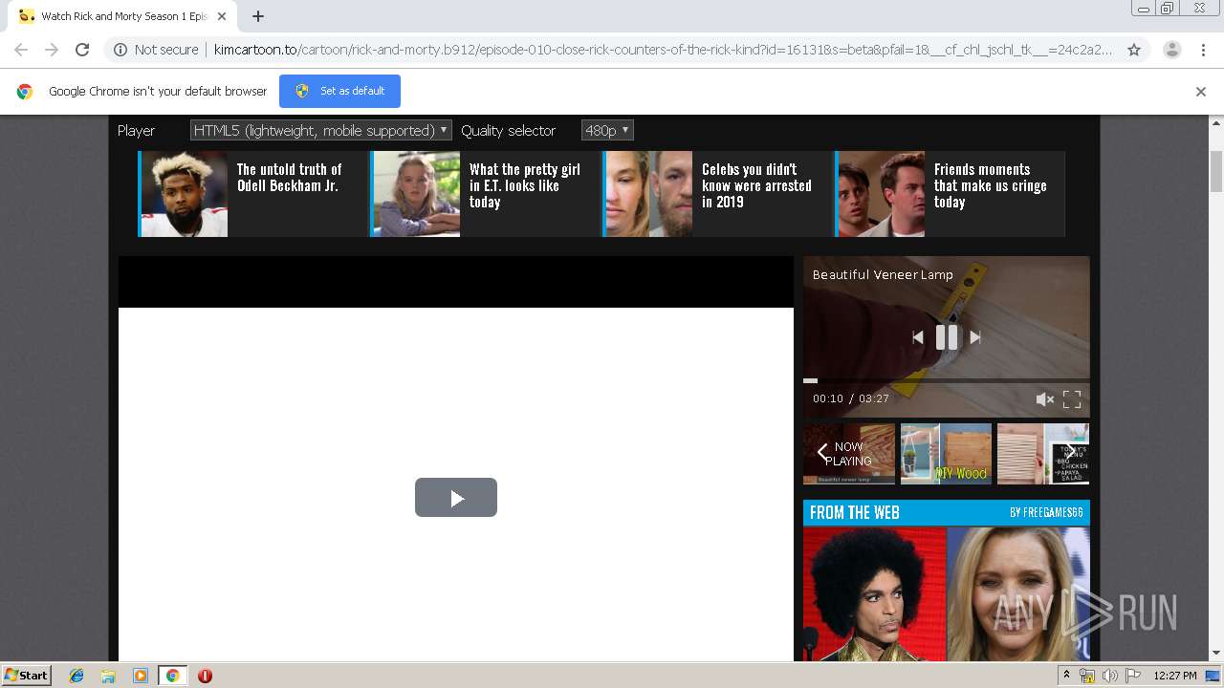Skip to previous video in side player
Viewport: 1224px width, 688px height.
tap(918, 336)
